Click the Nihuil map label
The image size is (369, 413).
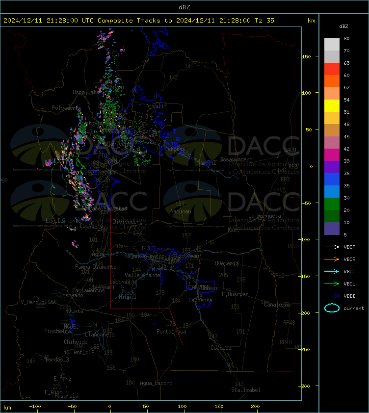coord(128,297)
